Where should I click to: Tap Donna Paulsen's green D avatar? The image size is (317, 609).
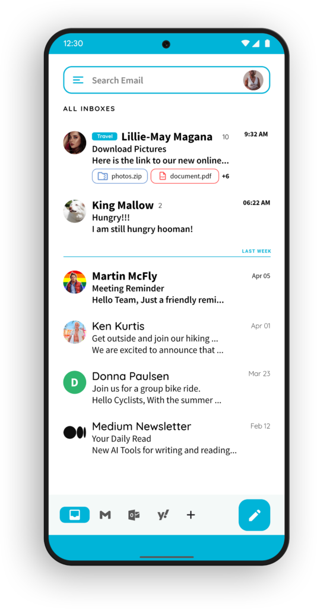(74, 382)
